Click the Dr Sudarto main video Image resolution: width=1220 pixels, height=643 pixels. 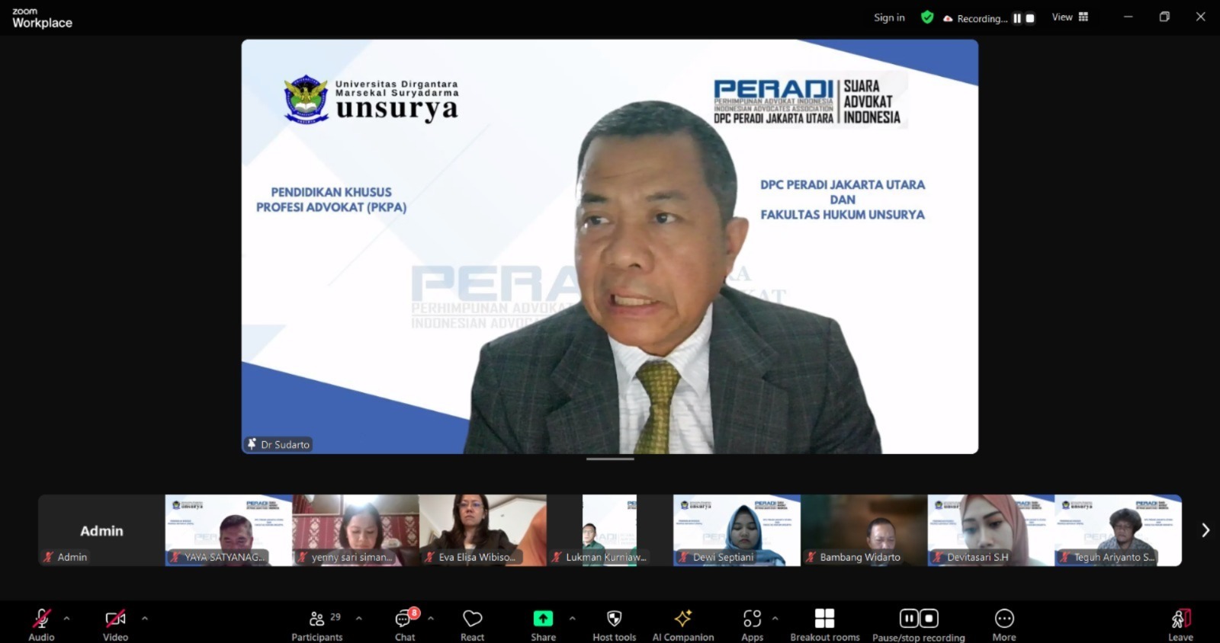pyautogui.click(x=610, y=247)
